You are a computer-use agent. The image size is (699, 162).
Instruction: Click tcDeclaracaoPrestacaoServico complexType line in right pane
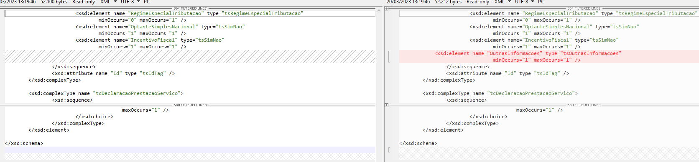[x=500, y=93]
